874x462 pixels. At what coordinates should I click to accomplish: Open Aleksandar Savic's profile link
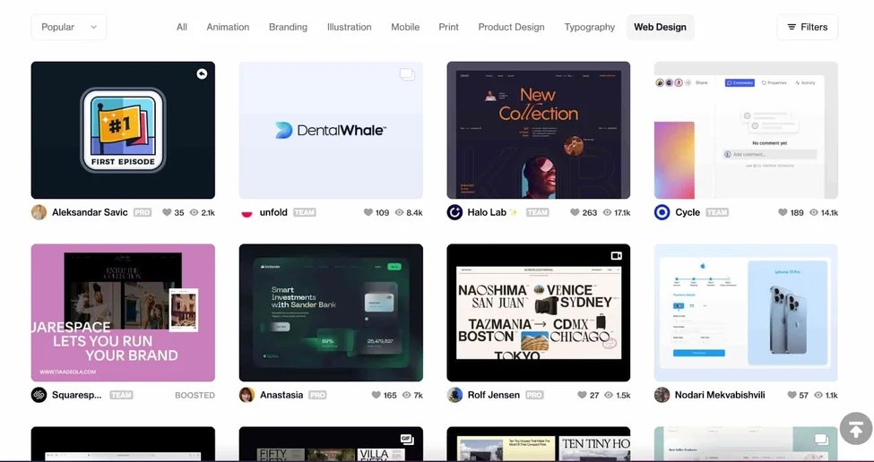pos(90,212)
